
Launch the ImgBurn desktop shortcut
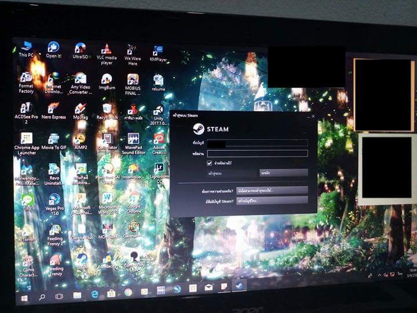click(107, 82)
